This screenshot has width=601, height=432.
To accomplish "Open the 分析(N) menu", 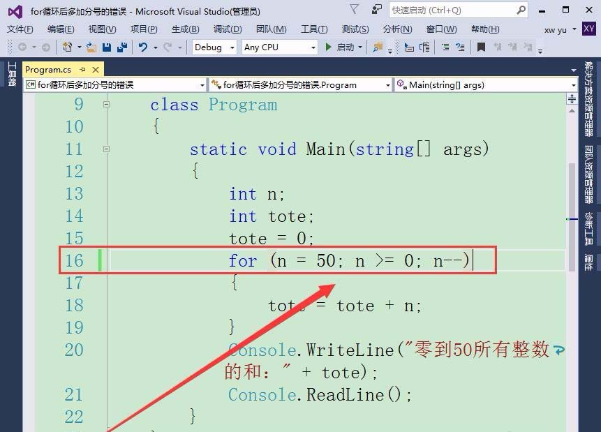I will click(397, 29).
